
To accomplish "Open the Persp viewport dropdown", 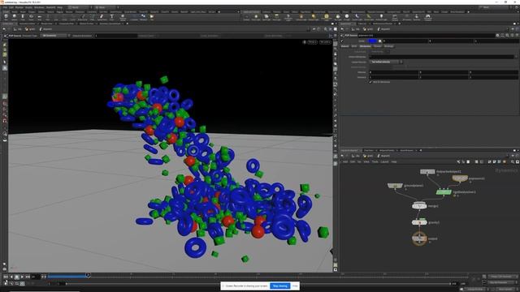I will point(312,42).
